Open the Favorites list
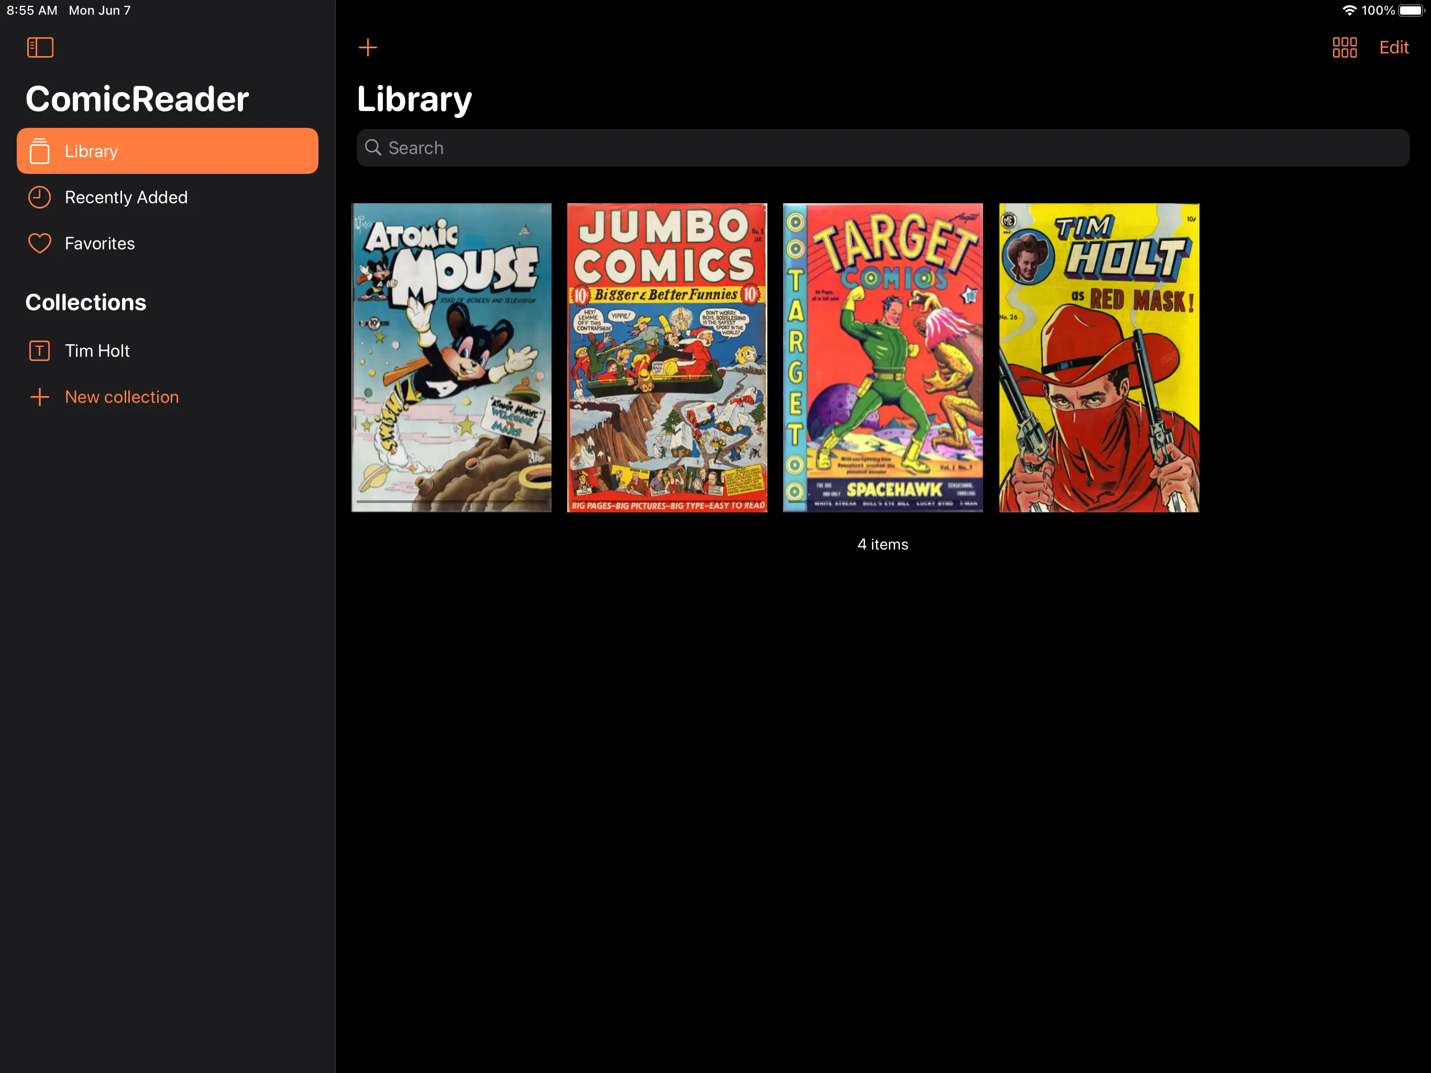This screenshot has width=1431, height=1073. [100, 243]
